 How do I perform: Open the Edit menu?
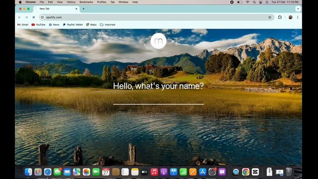pos(50,2)
